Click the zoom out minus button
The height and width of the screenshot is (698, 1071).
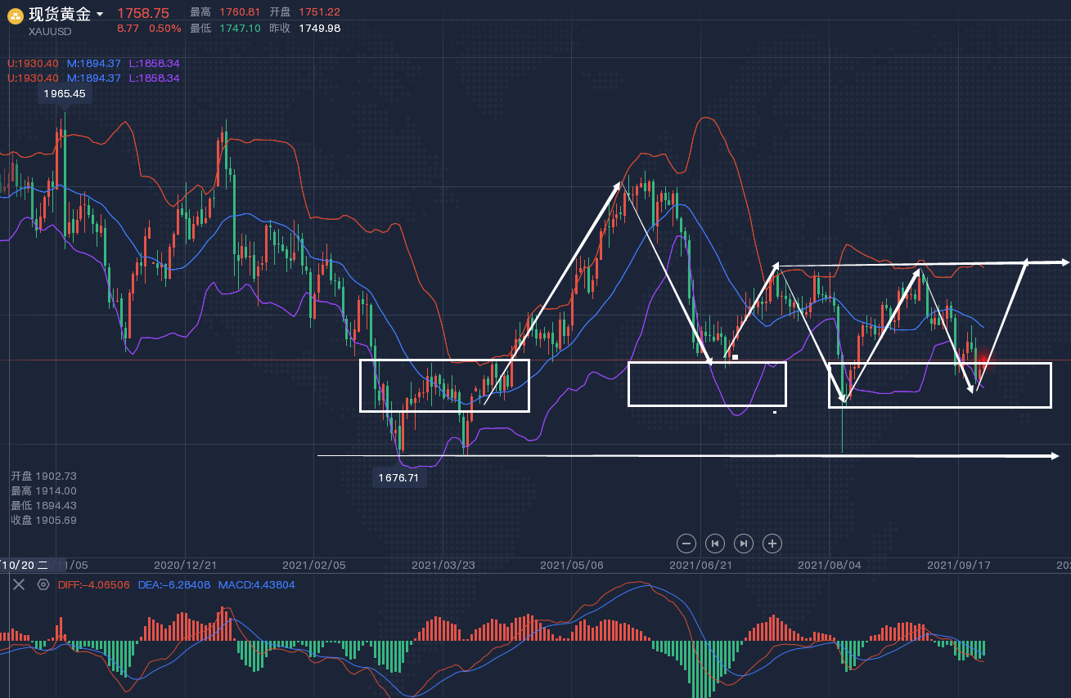point(687,543)
